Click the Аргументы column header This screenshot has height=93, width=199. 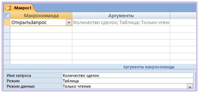pyautogui.click(x=121, y=16)
